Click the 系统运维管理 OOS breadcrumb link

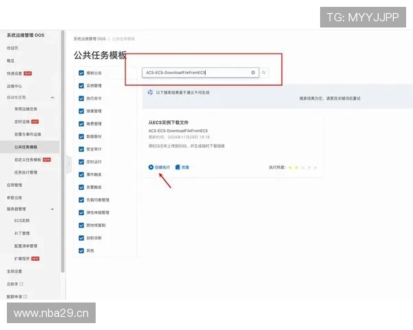(x=89, y=38)
